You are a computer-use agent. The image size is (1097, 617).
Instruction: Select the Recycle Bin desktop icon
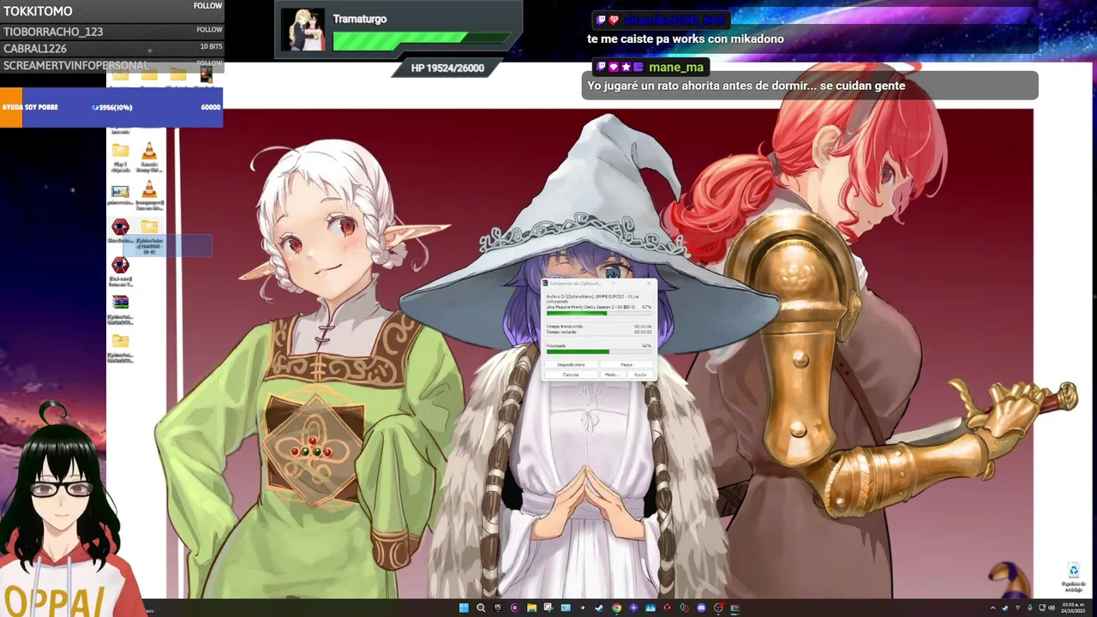[x=1073, y=572]
